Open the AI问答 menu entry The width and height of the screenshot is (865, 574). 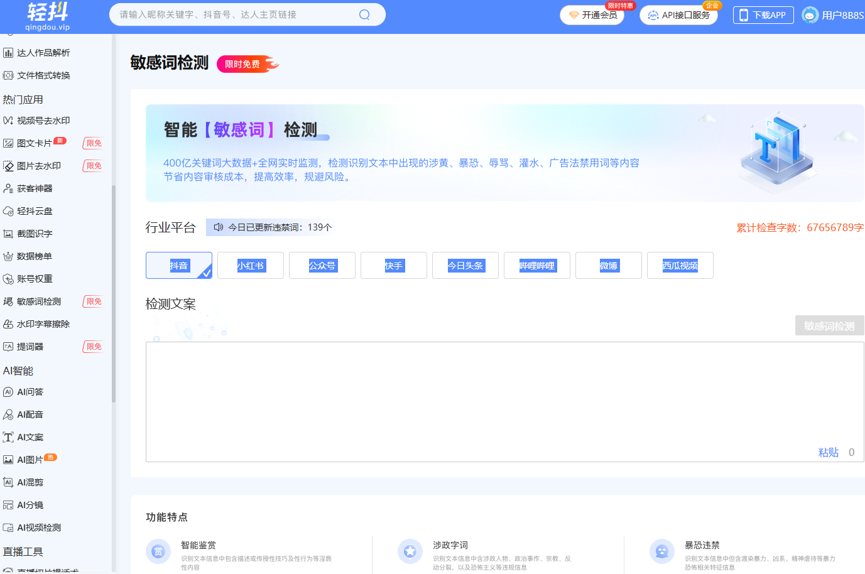click(x=30, y=392)
